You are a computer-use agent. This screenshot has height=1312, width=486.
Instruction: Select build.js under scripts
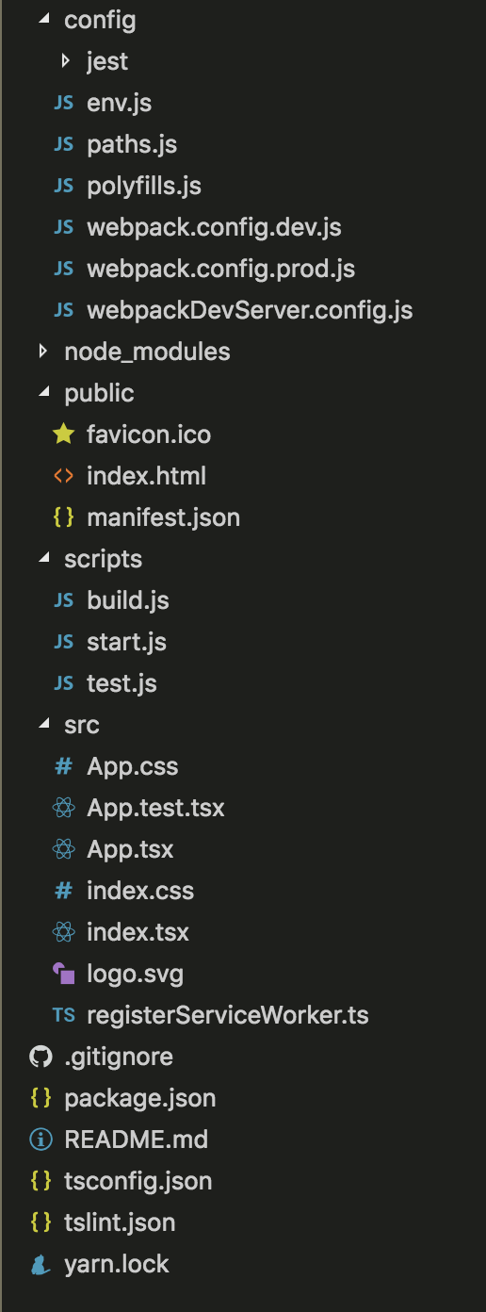128,600
